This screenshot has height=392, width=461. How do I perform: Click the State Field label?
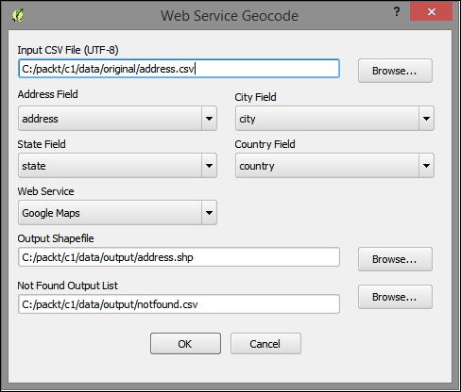[x=42, y=144]
